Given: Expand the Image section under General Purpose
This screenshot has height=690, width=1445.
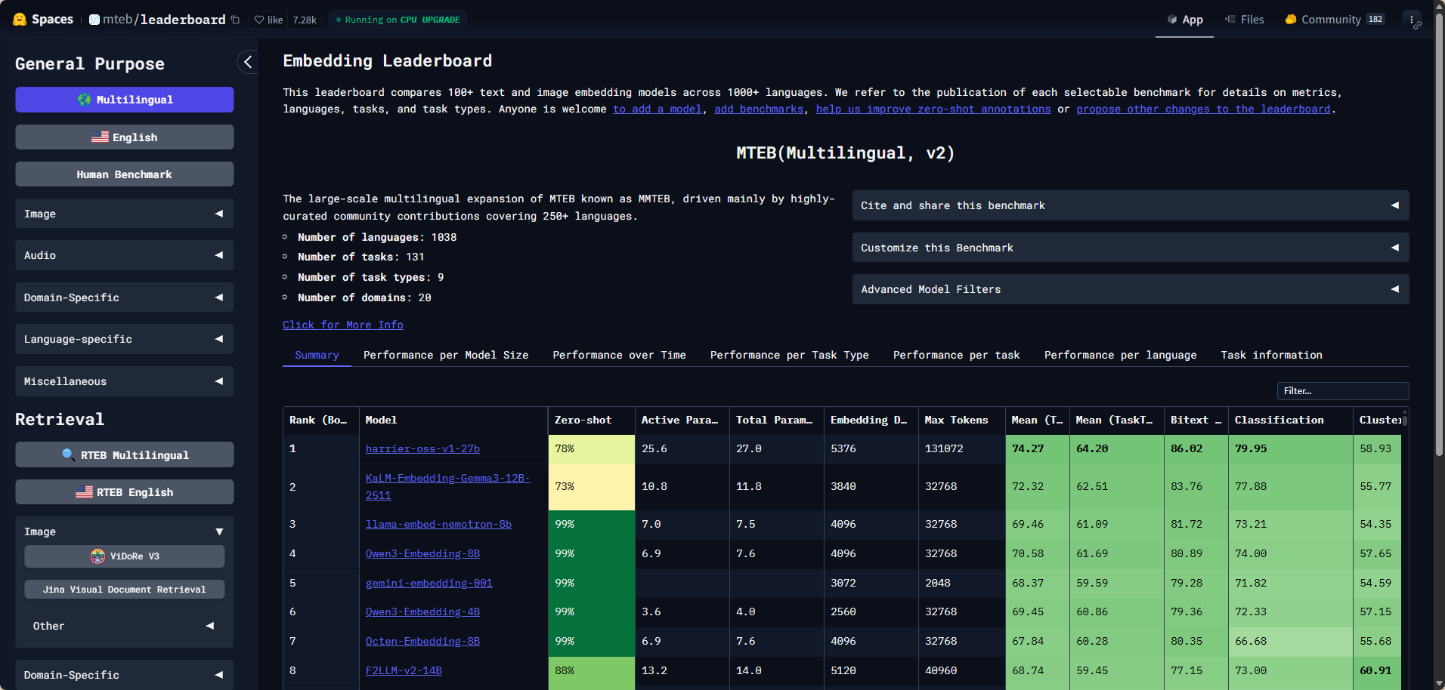Looking at the screenshot, I should click(125, 214).
